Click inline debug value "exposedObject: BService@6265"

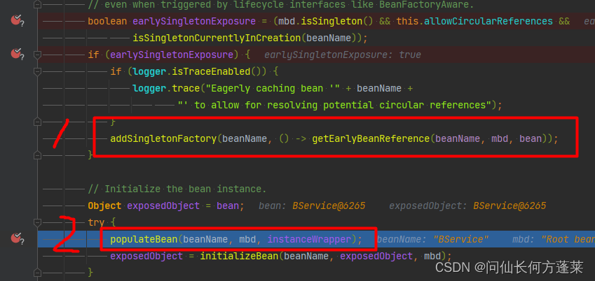pyautogui.click(x=467, y=206)
